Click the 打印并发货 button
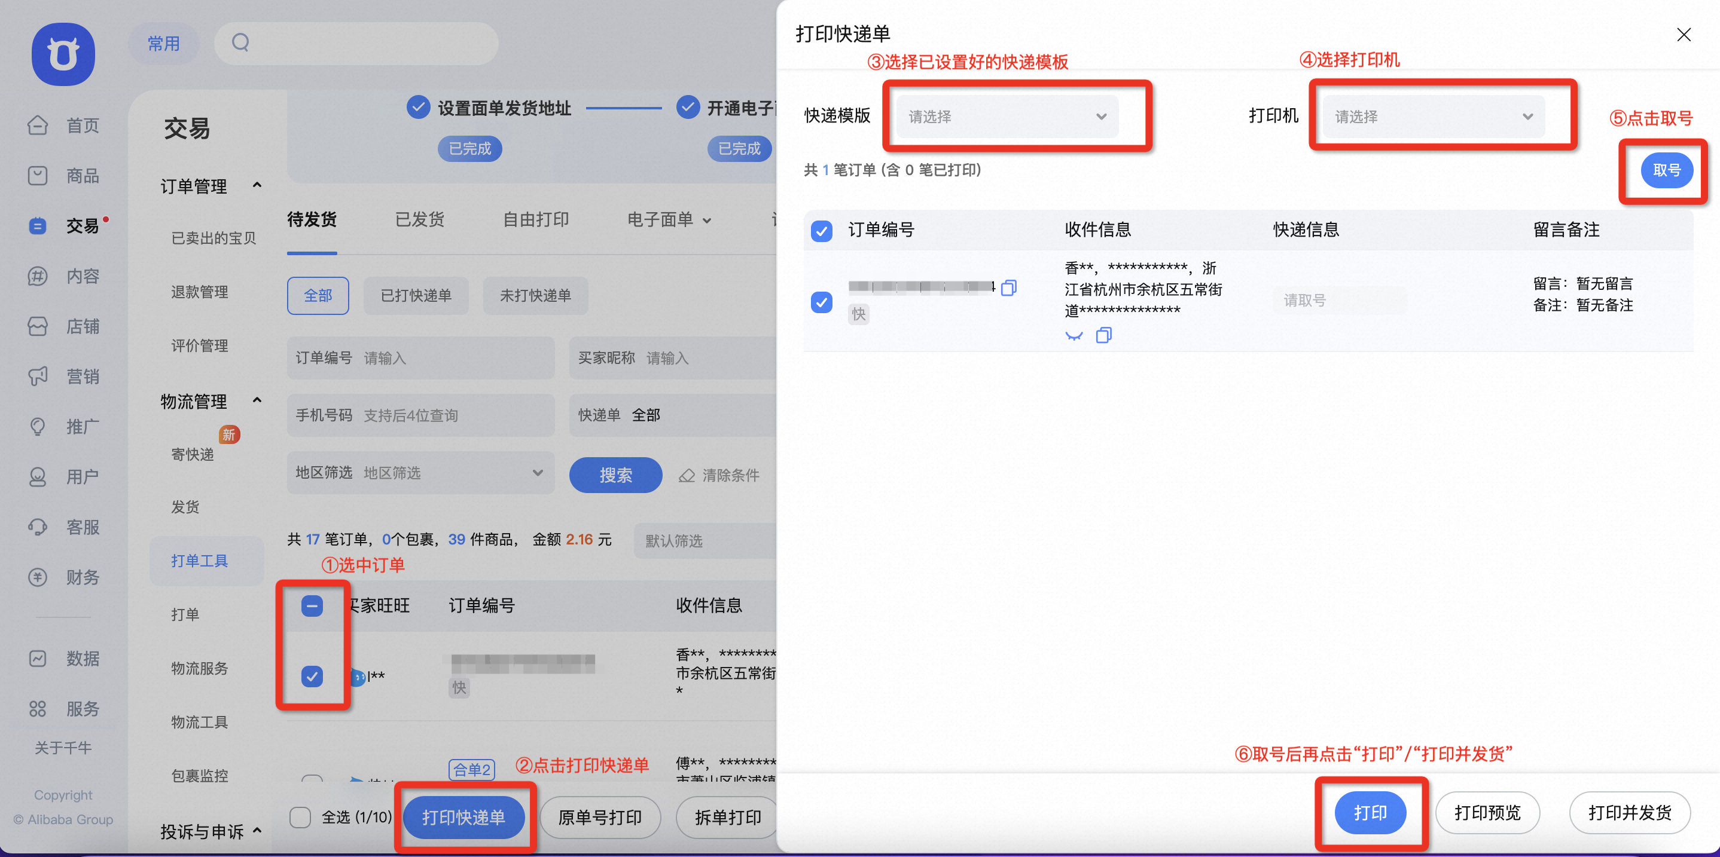 click(1629, 812)
